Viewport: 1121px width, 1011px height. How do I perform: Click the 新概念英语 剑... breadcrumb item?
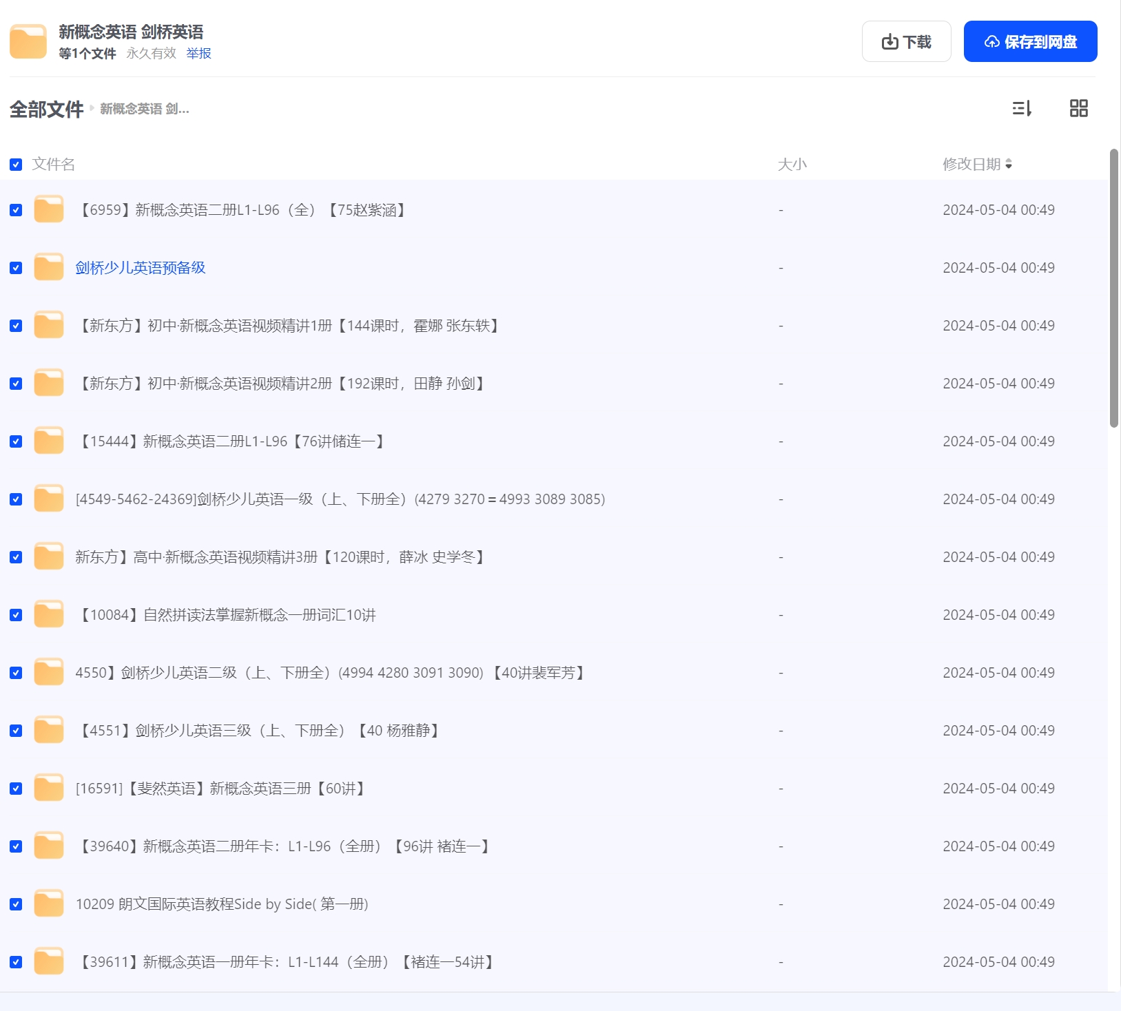coord(145,109)
